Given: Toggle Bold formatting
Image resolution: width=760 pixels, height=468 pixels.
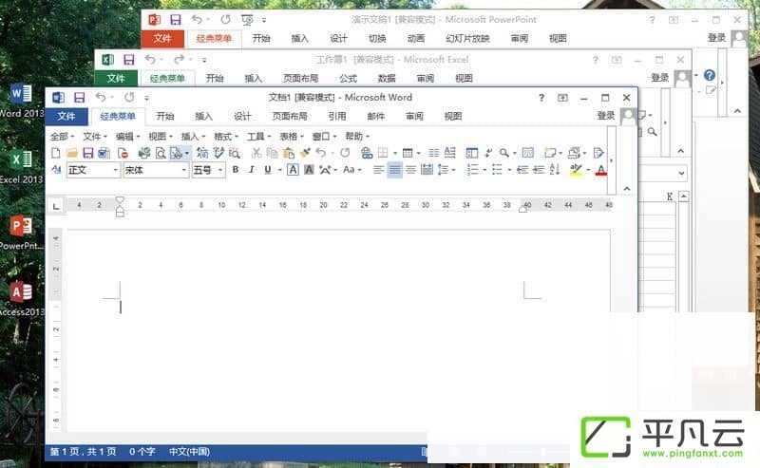Looking at the screenshot, I should tap(236, 170).
